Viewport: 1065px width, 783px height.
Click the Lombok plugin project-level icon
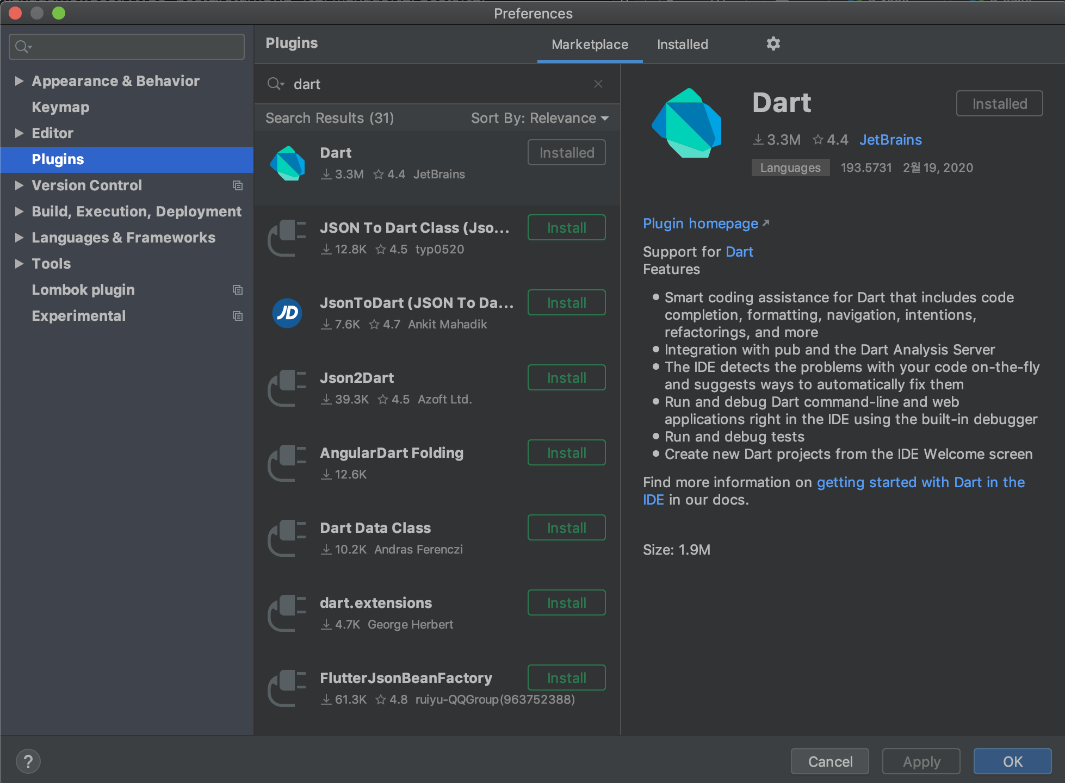tap(238, 290)
